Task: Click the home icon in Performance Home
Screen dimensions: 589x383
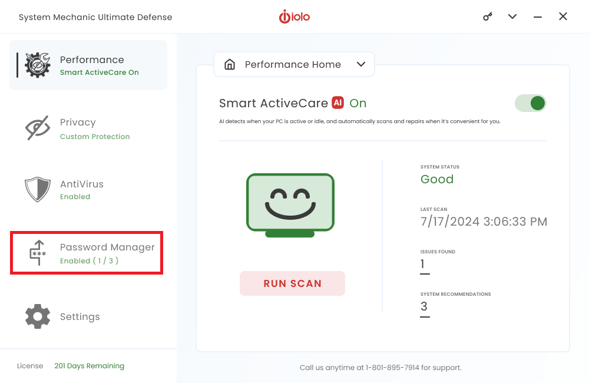Action: pos(230,64)
